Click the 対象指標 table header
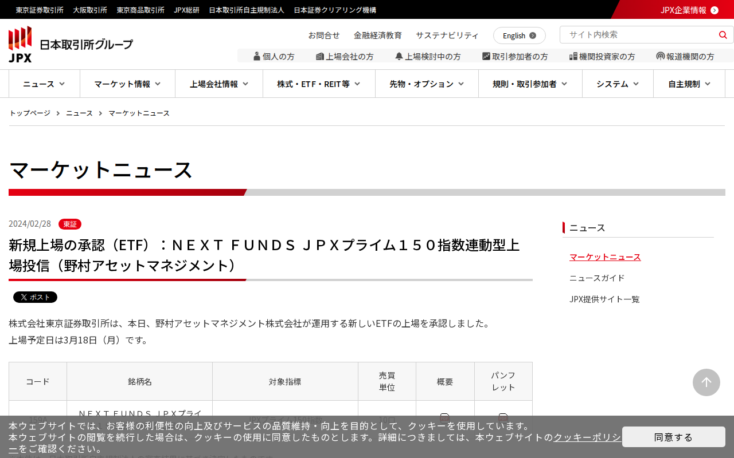This screenshot has width=734, height=458. click(x=285, y=381)
